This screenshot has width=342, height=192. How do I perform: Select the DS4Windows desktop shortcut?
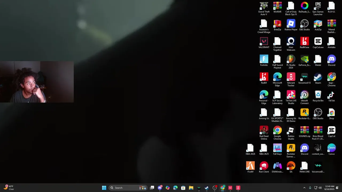277,167
